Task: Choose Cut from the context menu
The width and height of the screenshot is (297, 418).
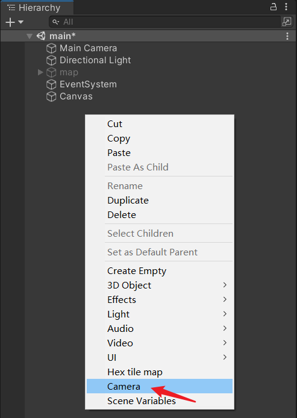Action: (x=160, y=124)
